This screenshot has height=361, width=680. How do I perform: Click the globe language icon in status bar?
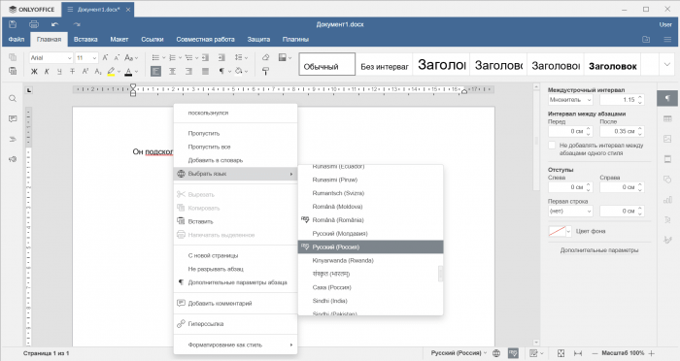tap(496, 353)
